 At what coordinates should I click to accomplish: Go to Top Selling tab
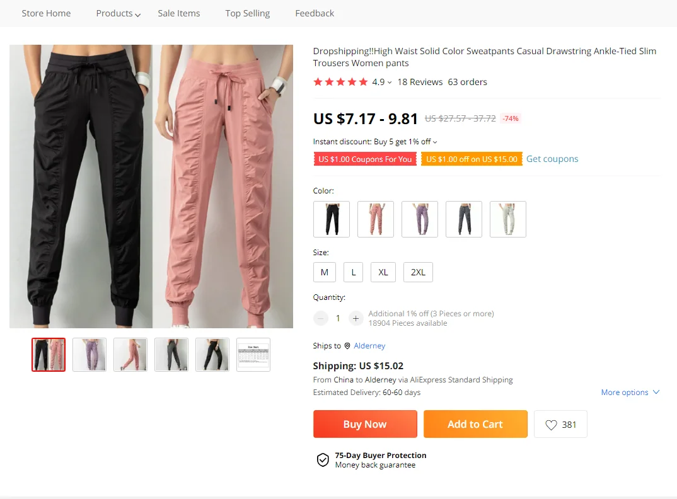pos(247,13)
